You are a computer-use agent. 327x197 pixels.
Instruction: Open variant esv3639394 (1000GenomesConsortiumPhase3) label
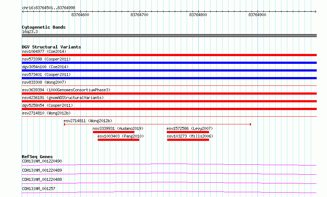click(66, 90)
